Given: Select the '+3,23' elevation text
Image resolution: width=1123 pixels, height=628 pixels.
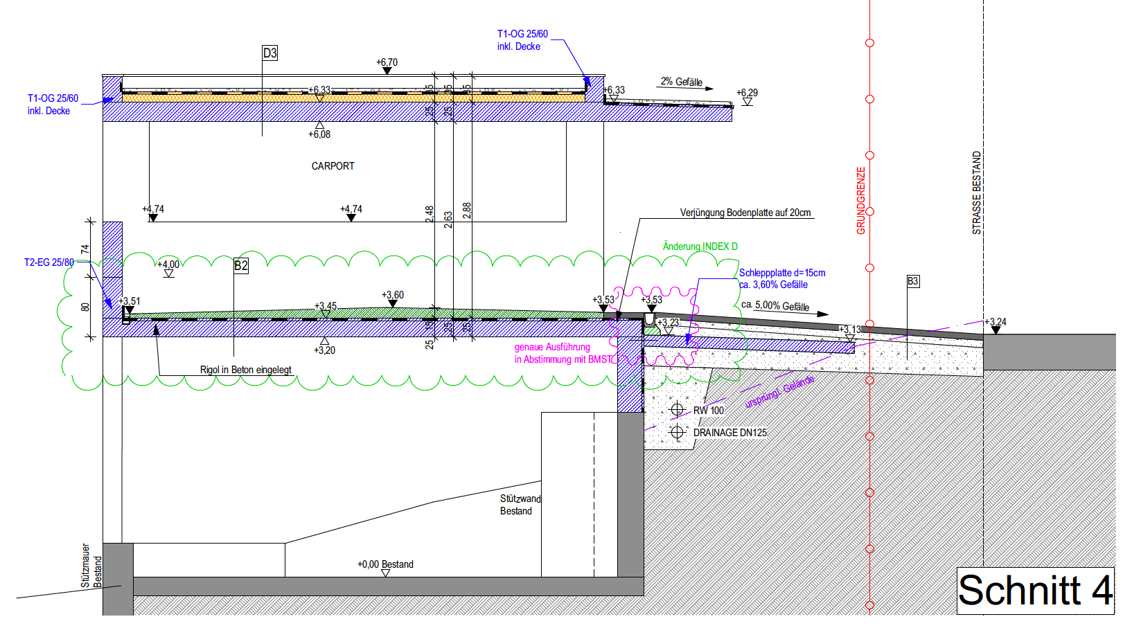Looking at the screenshot, I should 669,323.
